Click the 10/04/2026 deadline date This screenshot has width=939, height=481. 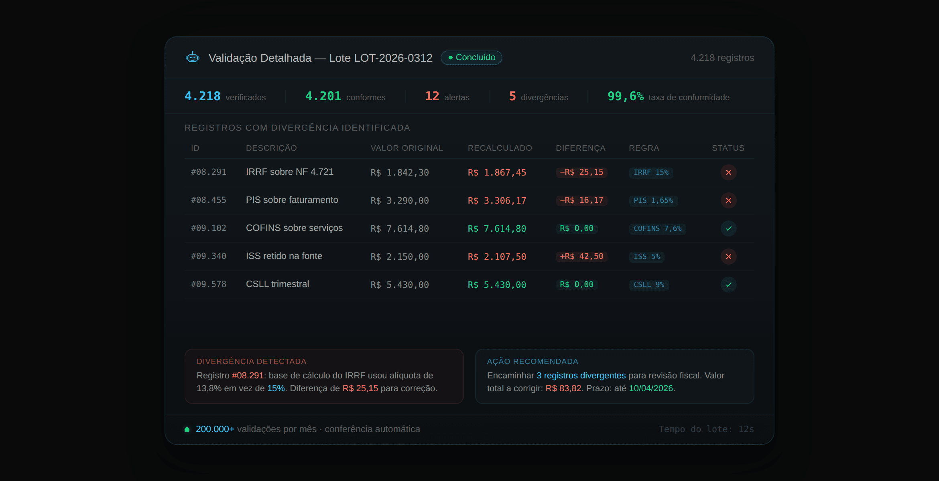[650, 388]
